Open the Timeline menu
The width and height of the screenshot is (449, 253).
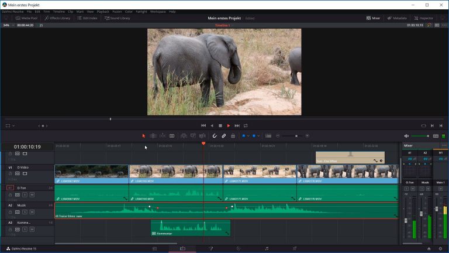point(58,12)
